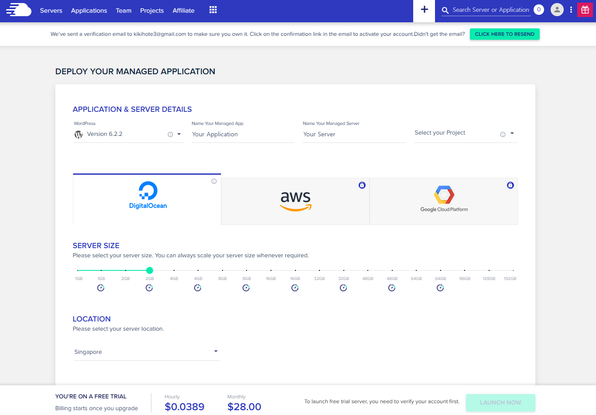Click the speedometer icon under 8GB
This screenshot has height=415, width=596.
click(x=246, y=288)
